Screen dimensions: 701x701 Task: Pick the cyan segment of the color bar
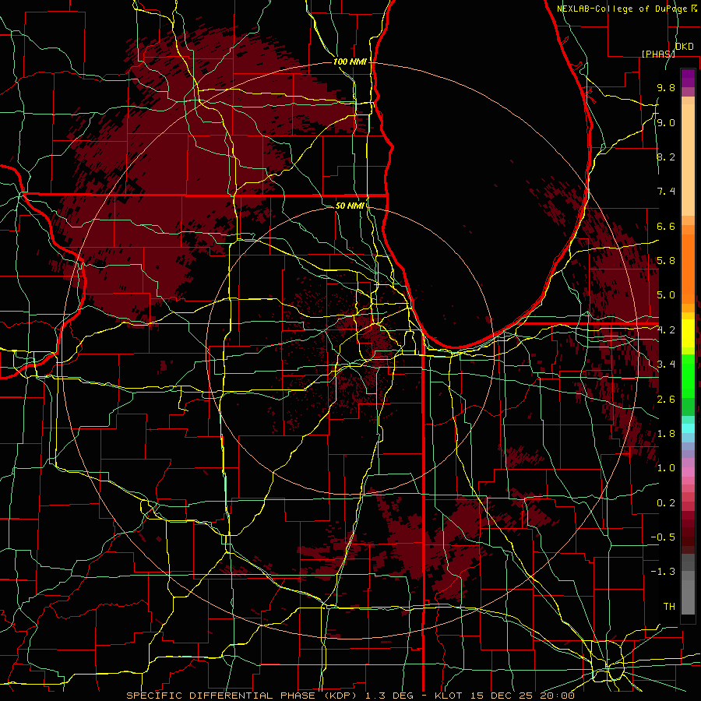click(688, 428)
